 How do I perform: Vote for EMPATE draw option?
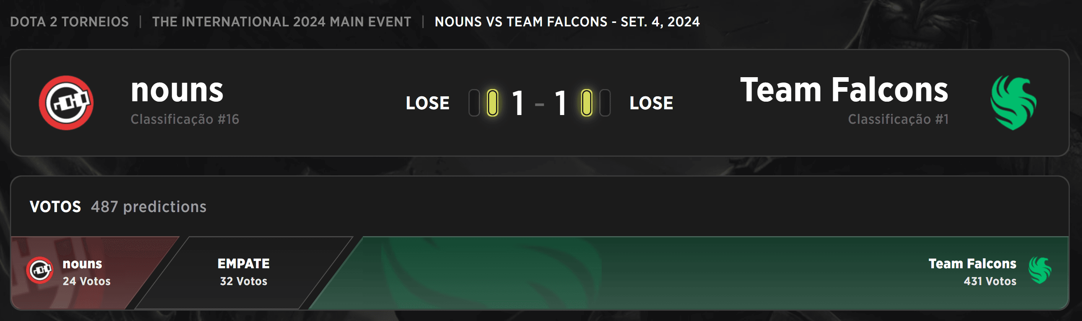(244, 272)
